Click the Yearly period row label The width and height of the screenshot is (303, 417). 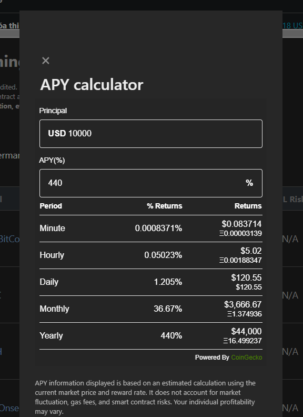52,335
